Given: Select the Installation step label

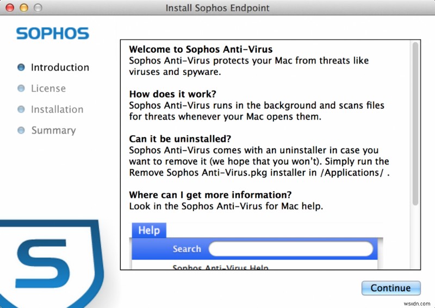Looking at the screenshot, I should coord(57,109).
